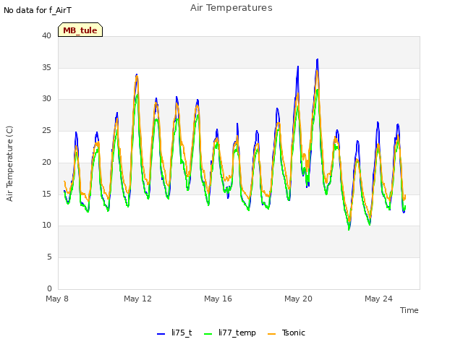The width and height of the screenshot is (463, 347).
Task: Click the 15 y-axis tick label
Action: click(46, 194)
